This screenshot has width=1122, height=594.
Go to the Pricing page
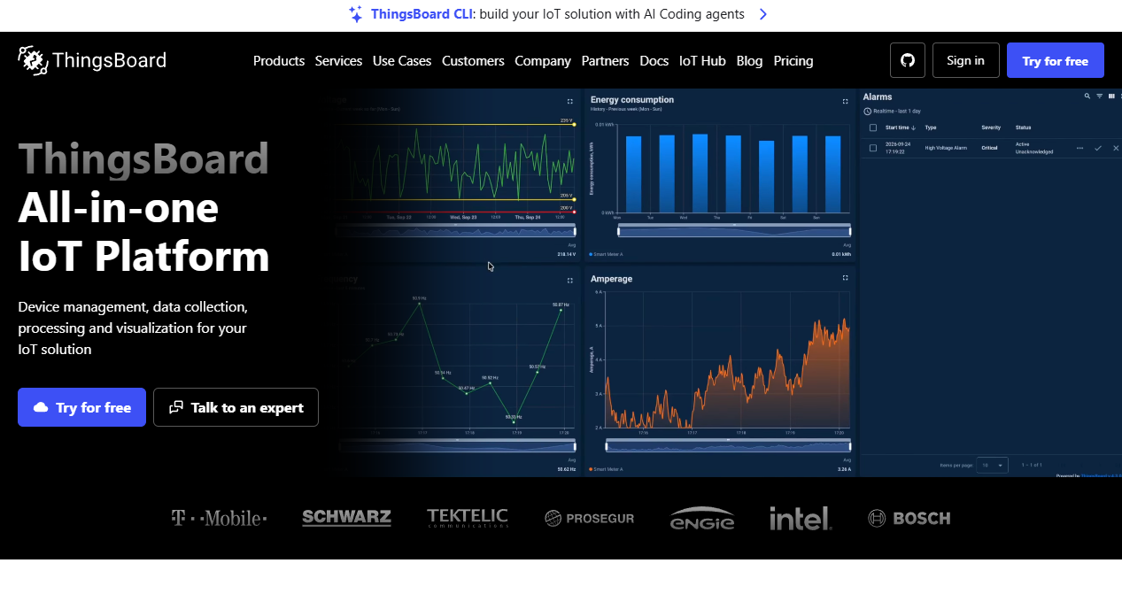click(793, 61)
